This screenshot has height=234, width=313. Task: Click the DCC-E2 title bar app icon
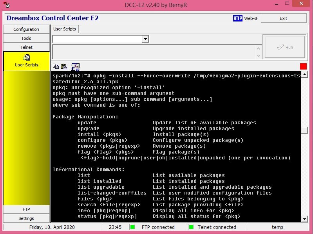click(x=7, y=5)
